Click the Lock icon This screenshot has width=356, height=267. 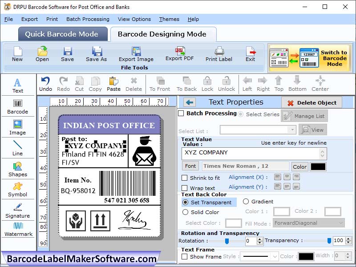point(207,84)
